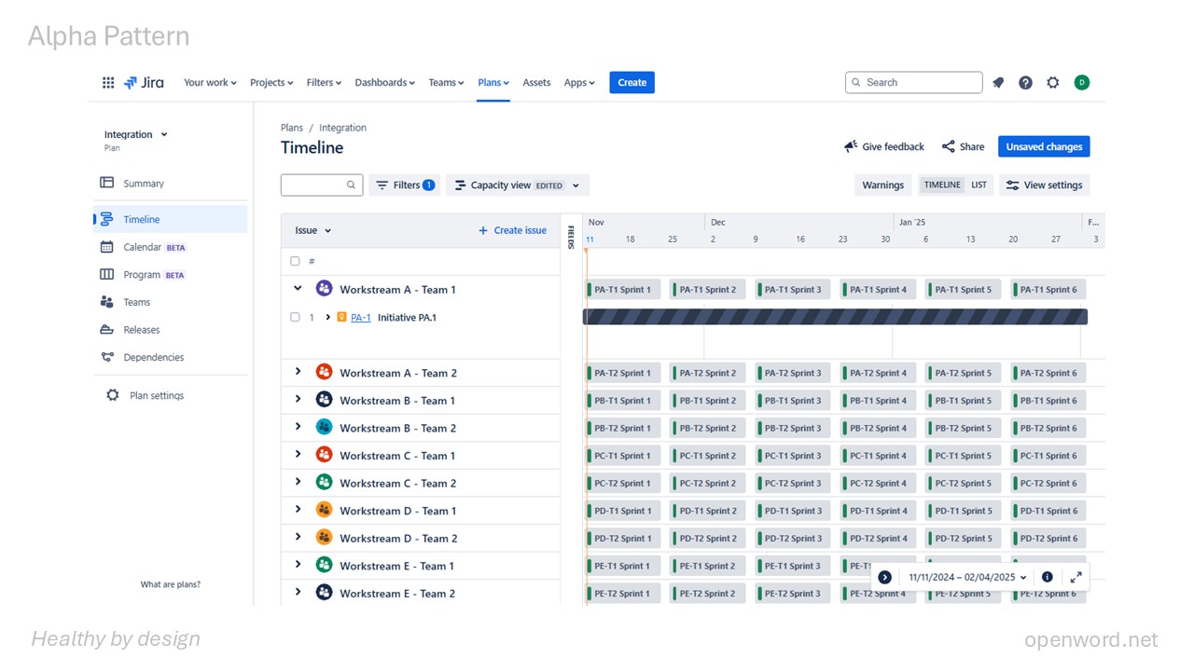This screenshot has width=1194, height=671.
Task: Click the Jira logo
Action: (144, 82)
